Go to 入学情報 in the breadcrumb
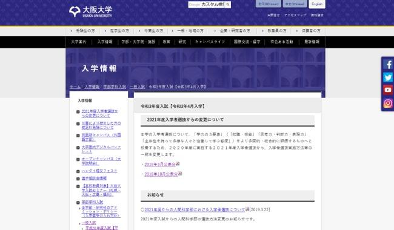The width and height of the screenshot is (394, 230). [x=92, y=87]
